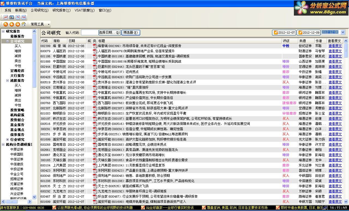Open the 系统 menu
This screenshot has width=349, height=211.
tap(8, 10)
